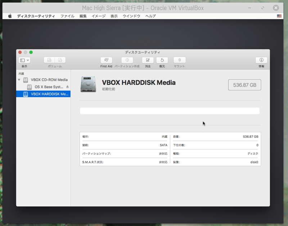
Task: Close the VirtualBox VM window
Action: pyautogui.click(x=276, y=8)
